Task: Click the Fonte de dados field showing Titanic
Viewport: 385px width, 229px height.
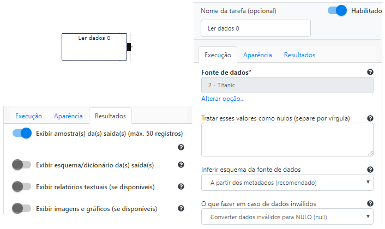Action: (287, 85)
